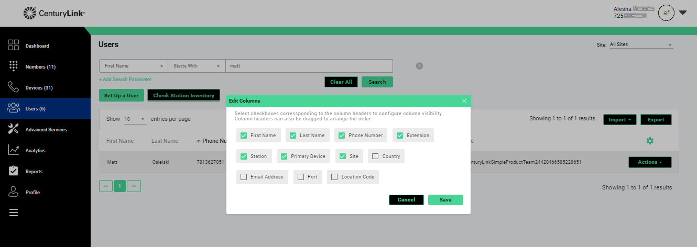Click the Profile person icon
Image resolution: width=697 pixels, height=247 pixels.
[14, 192]
